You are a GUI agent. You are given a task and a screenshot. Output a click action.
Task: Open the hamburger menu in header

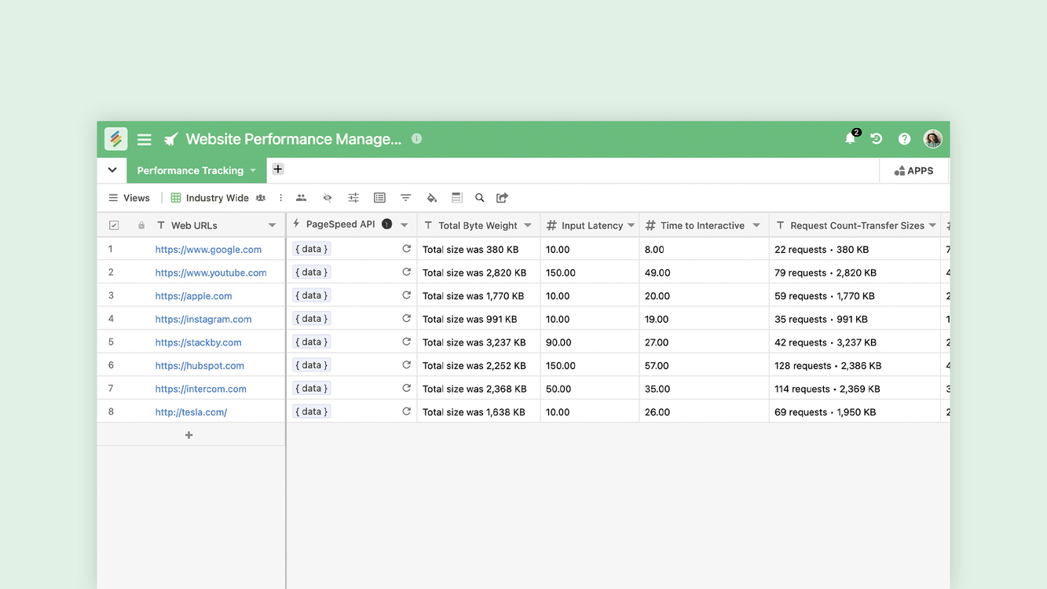pyautogui.click(x=145, y=140)
